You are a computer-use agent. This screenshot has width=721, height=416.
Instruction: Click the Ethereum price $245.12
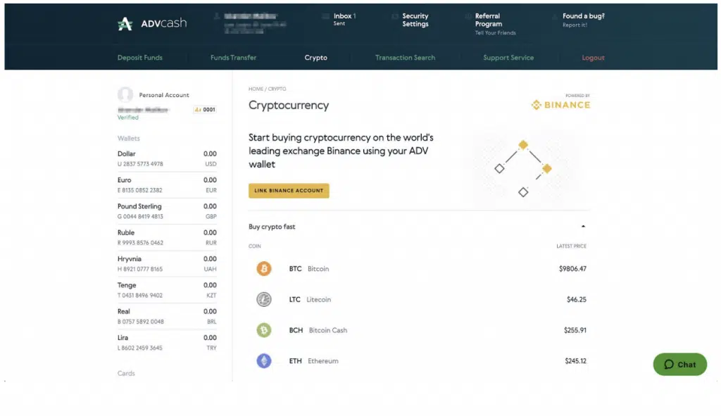tap(576, 361)
